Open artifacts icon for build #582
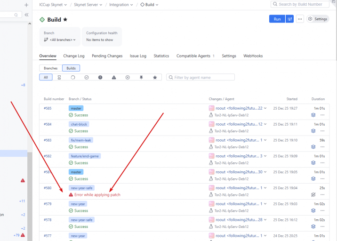Image resolution: width=337 pixels, height=241 pixels. (x=313, y=163)
